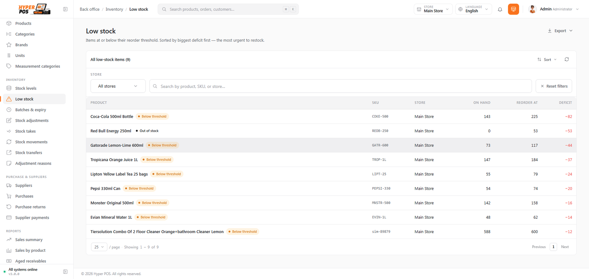Click the Measurement categories tag icon
Viewport: 589px width, 279px height.
pyautogui.click(x=9, y=66)
